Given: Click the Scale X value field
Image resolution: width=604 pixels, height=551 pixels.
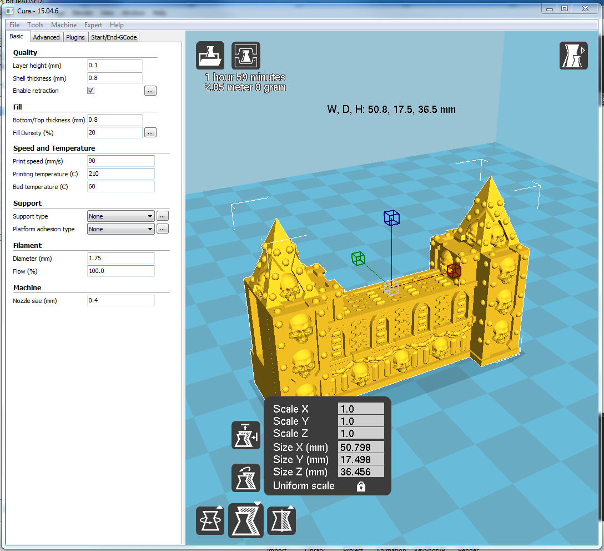Looking at the screenshot, I should click(361, 409).
